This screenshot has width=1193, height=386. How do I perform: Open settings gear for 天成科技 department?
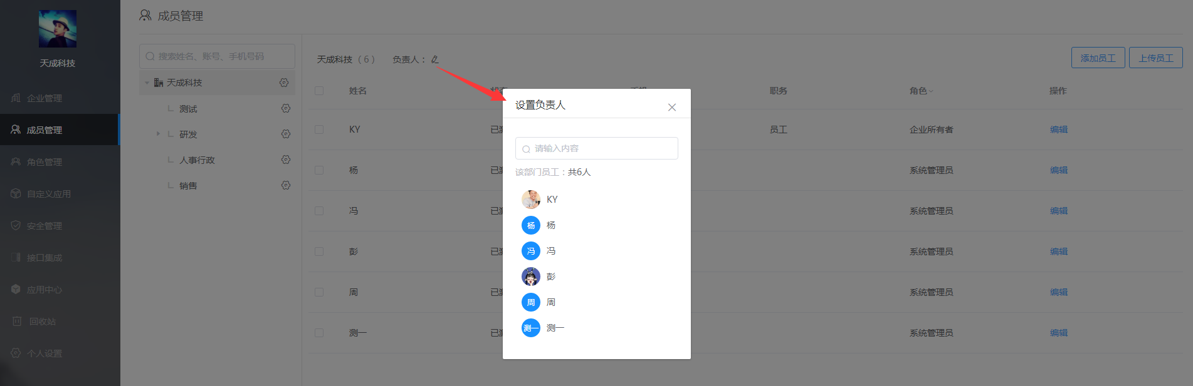point(284,83)
